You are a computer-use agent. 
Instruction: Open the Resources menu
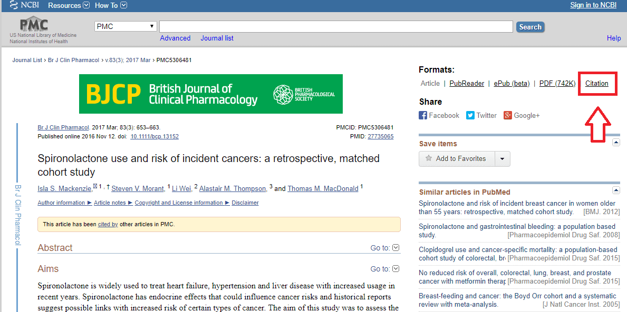[x=69, y=5]
